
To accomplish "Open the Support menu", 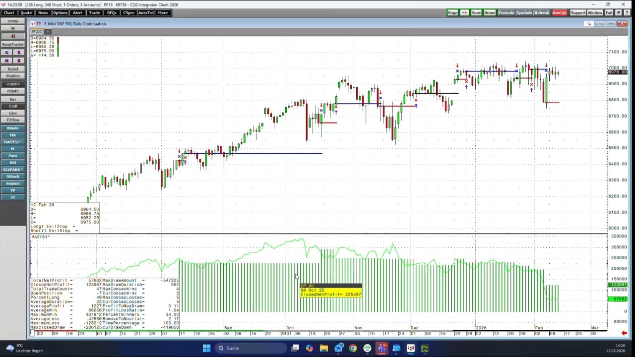I will [578, 12].
